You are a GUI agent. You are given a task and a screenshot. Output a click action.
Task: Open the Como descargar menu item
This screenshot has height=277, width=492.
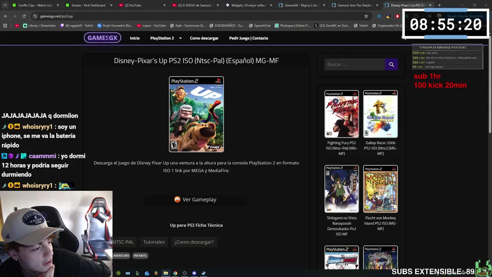[x=204, y=38]
